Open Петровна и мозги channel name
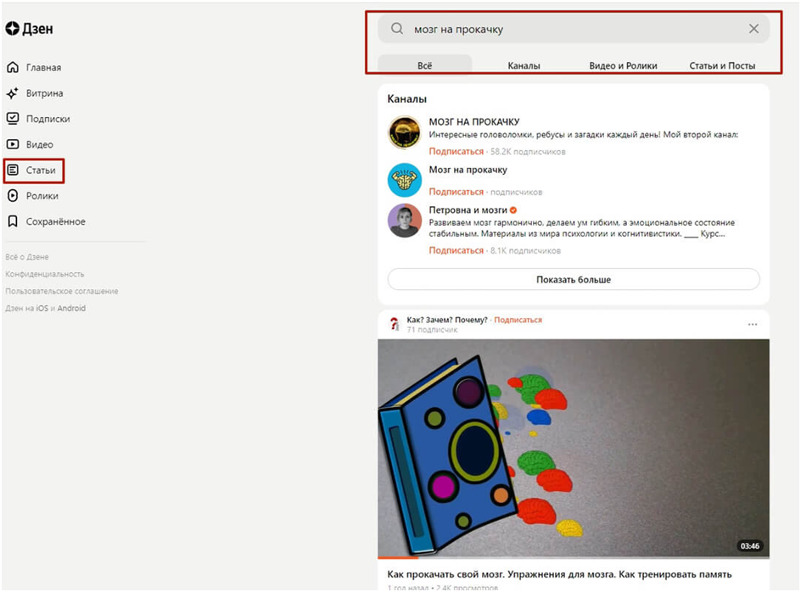The height and width of the screenshot is (592, 801). pyautogui.click(x=468, y=210)
